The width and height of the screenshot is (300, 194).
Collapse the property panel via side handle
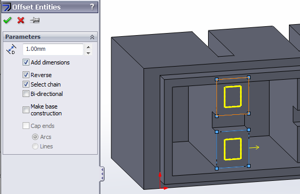coord(102,174)
